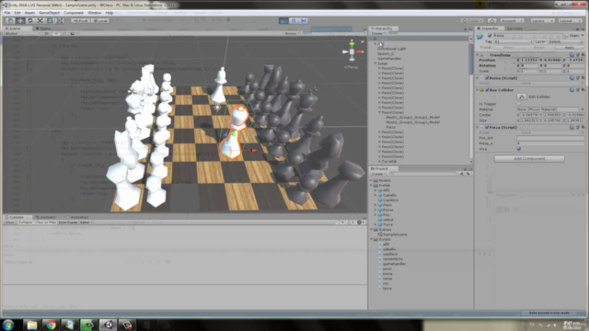Select the combined Transform tool
The width and height of the screenshot is (589, 331).
click(60, 20)
